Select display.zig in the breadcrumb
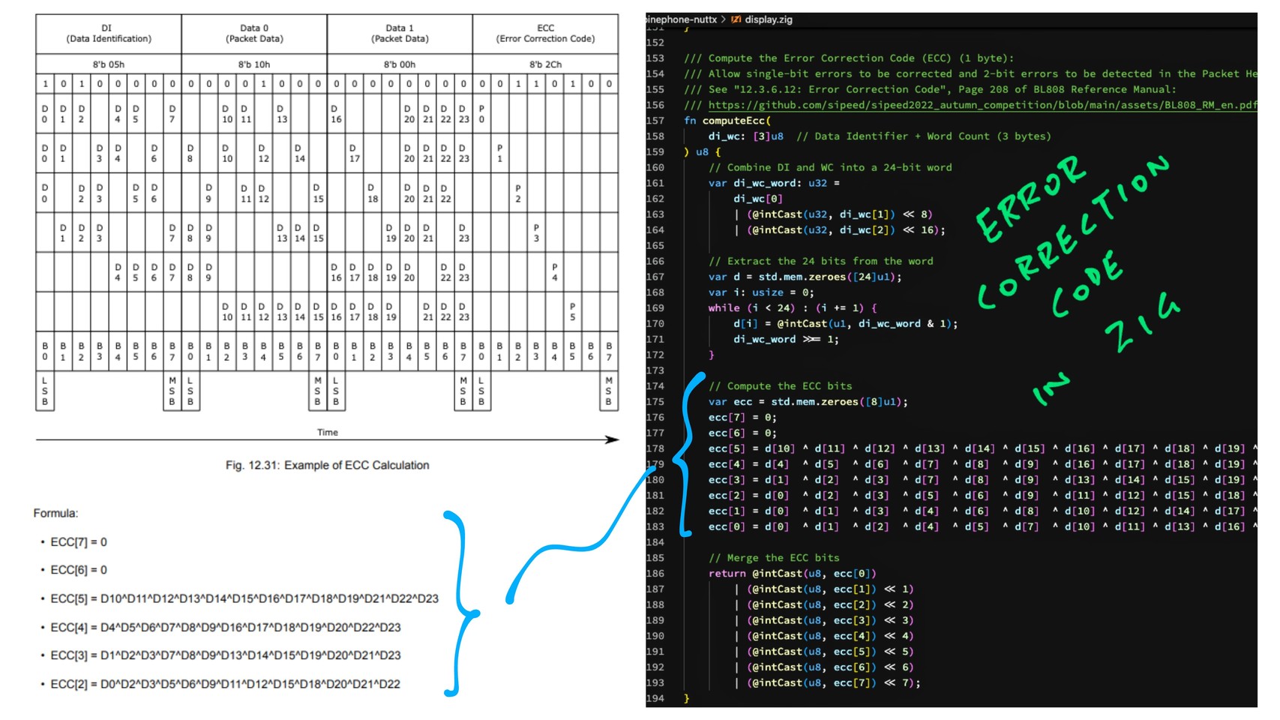The image size is (1280, 720). coord(768,19)
